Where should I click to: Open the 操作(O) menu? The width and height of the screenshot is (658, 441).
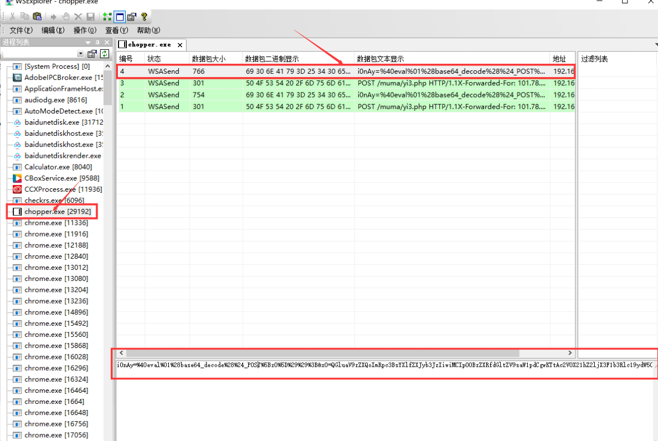click(85, 30)
